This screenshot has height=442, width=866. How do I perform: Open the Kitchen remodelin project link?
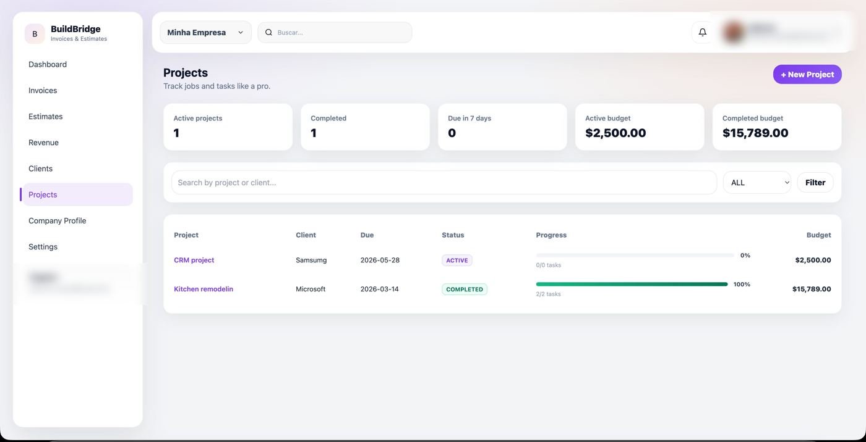[x=204, y=289]
